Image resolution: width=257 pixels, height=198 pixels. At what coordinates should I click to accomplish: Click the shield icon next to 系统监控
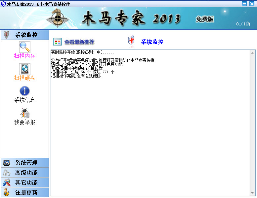[131, 41]
